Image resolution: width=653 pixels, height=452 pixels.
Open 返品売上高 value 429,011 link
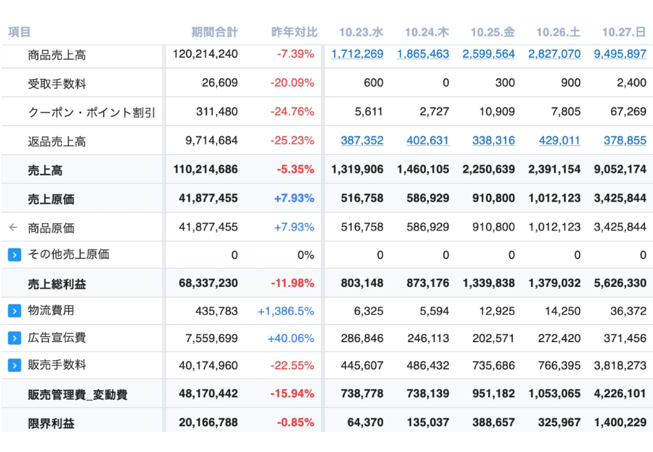tap(559, 141)
